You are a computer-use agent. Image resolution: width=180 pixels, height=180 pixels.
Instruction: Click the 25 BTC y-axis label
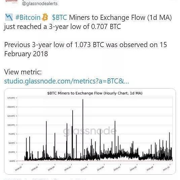(11, 152)
